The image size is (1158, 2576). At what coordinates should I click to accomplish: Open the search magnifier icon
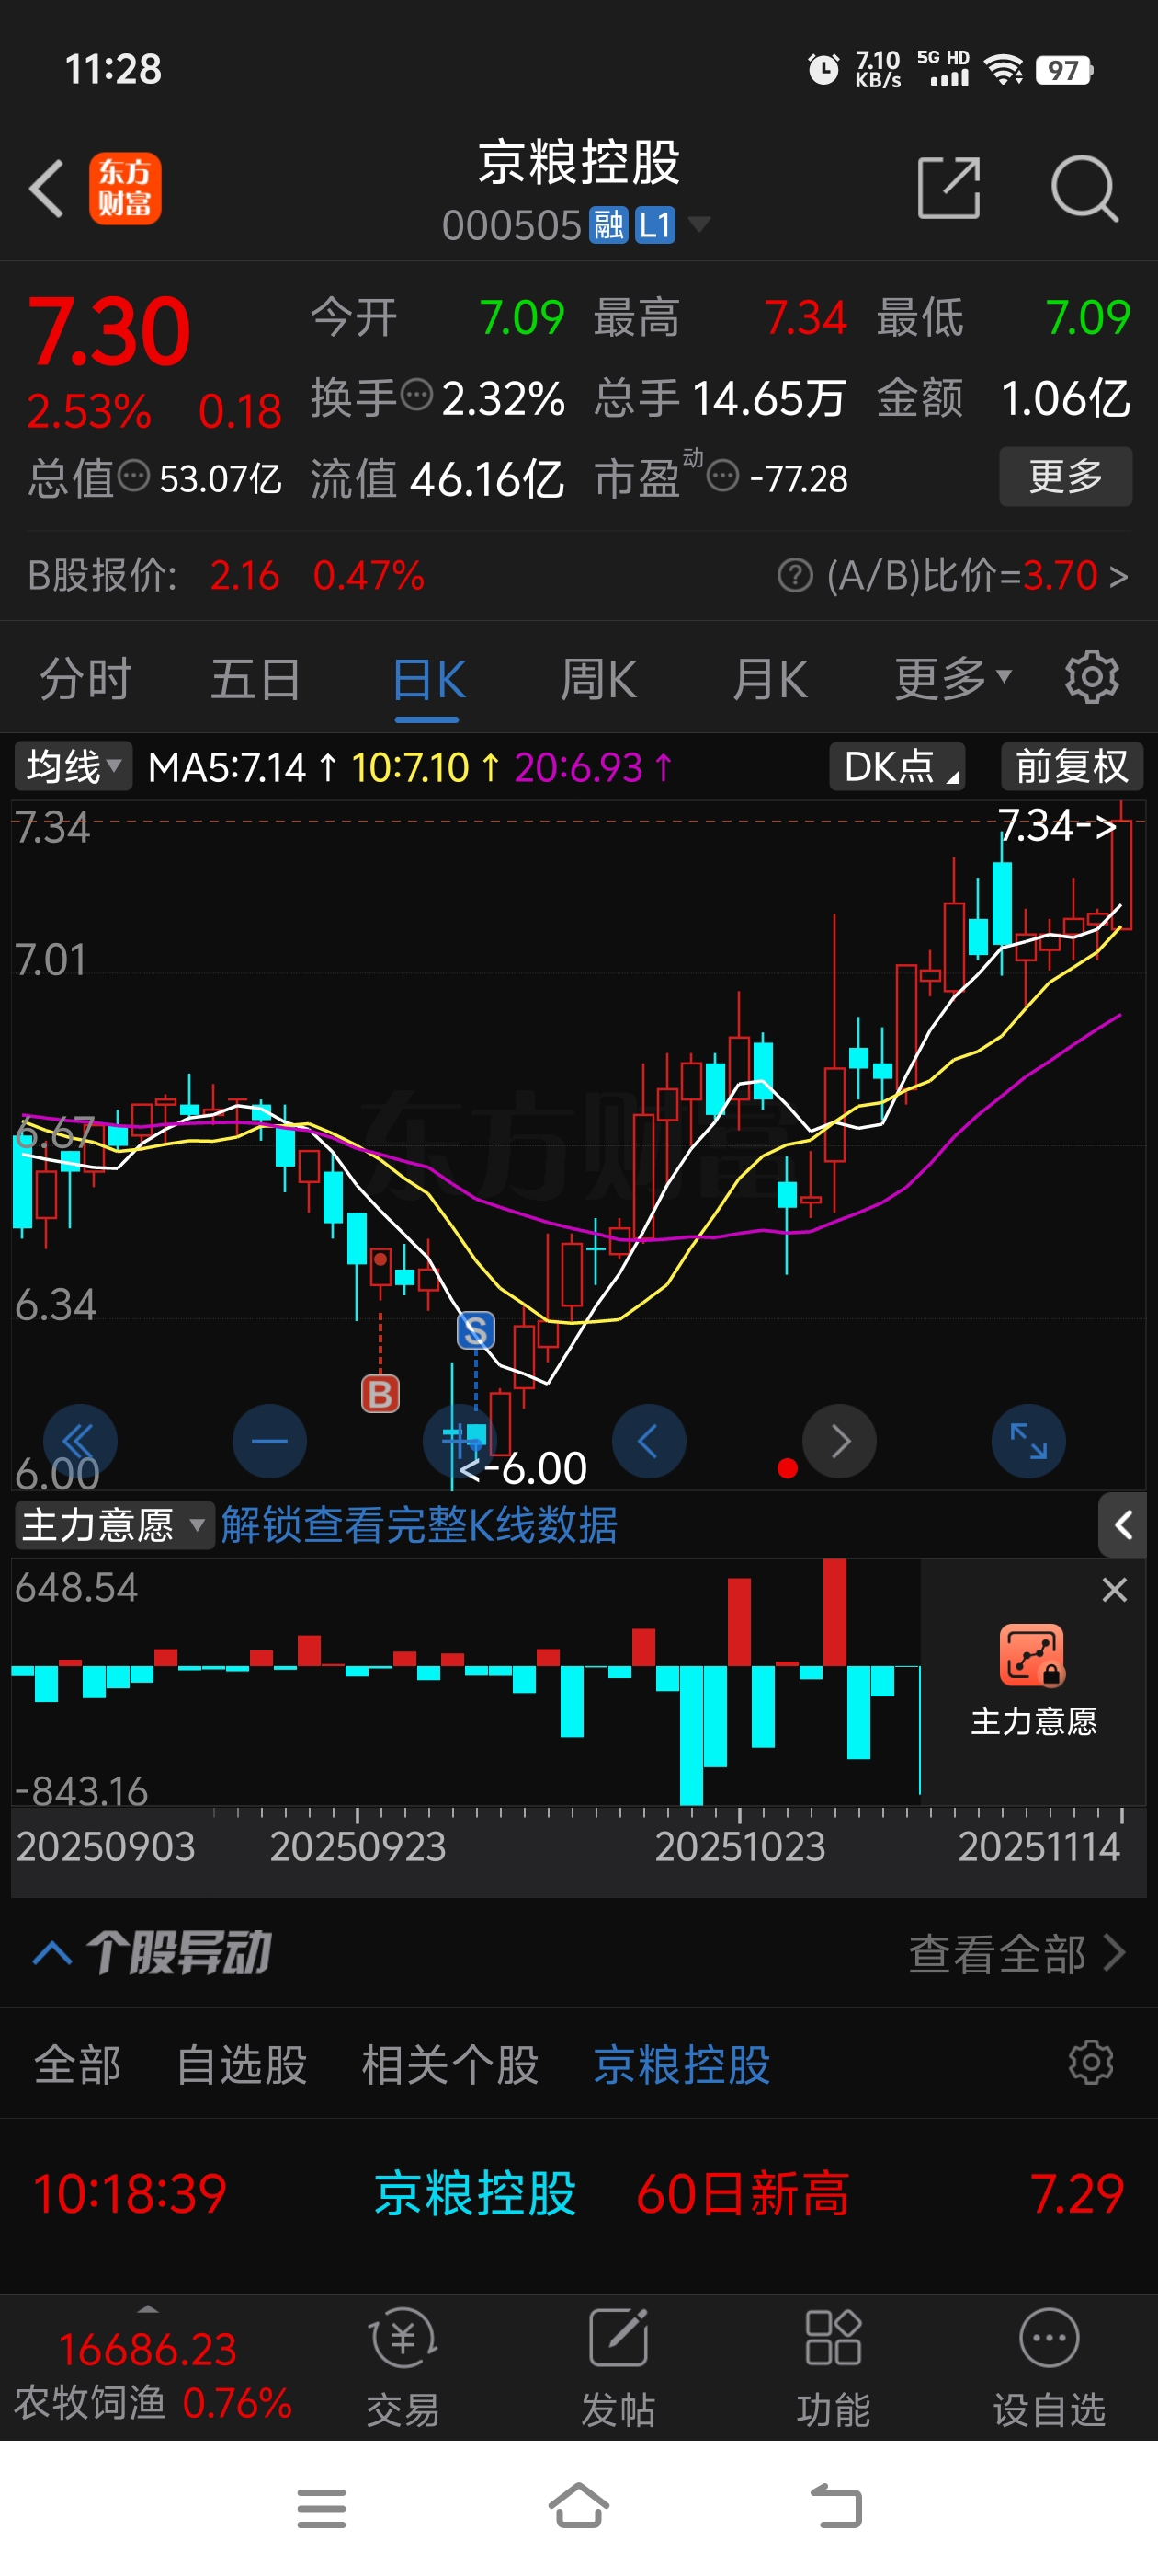1084,187
